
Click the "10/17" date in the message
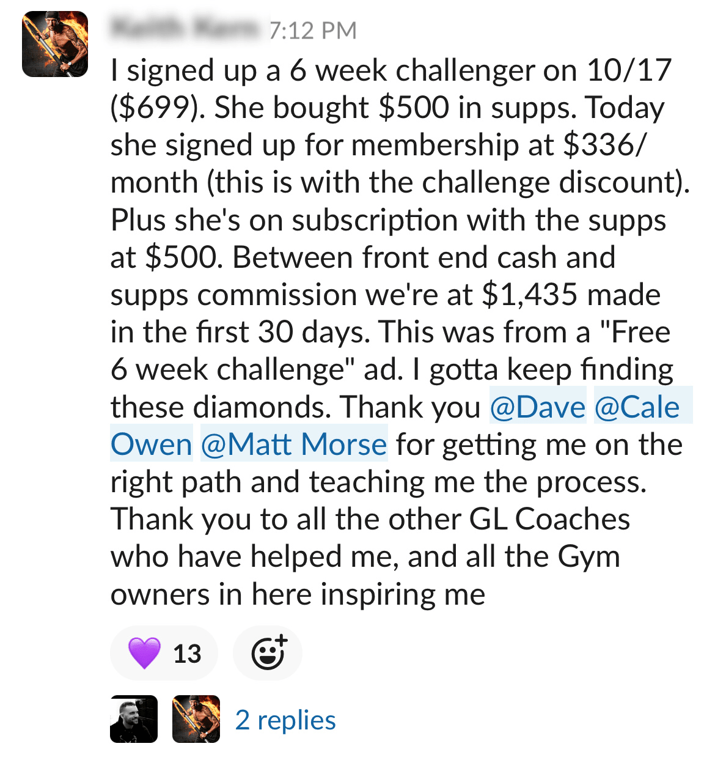[x=629, y=71]
